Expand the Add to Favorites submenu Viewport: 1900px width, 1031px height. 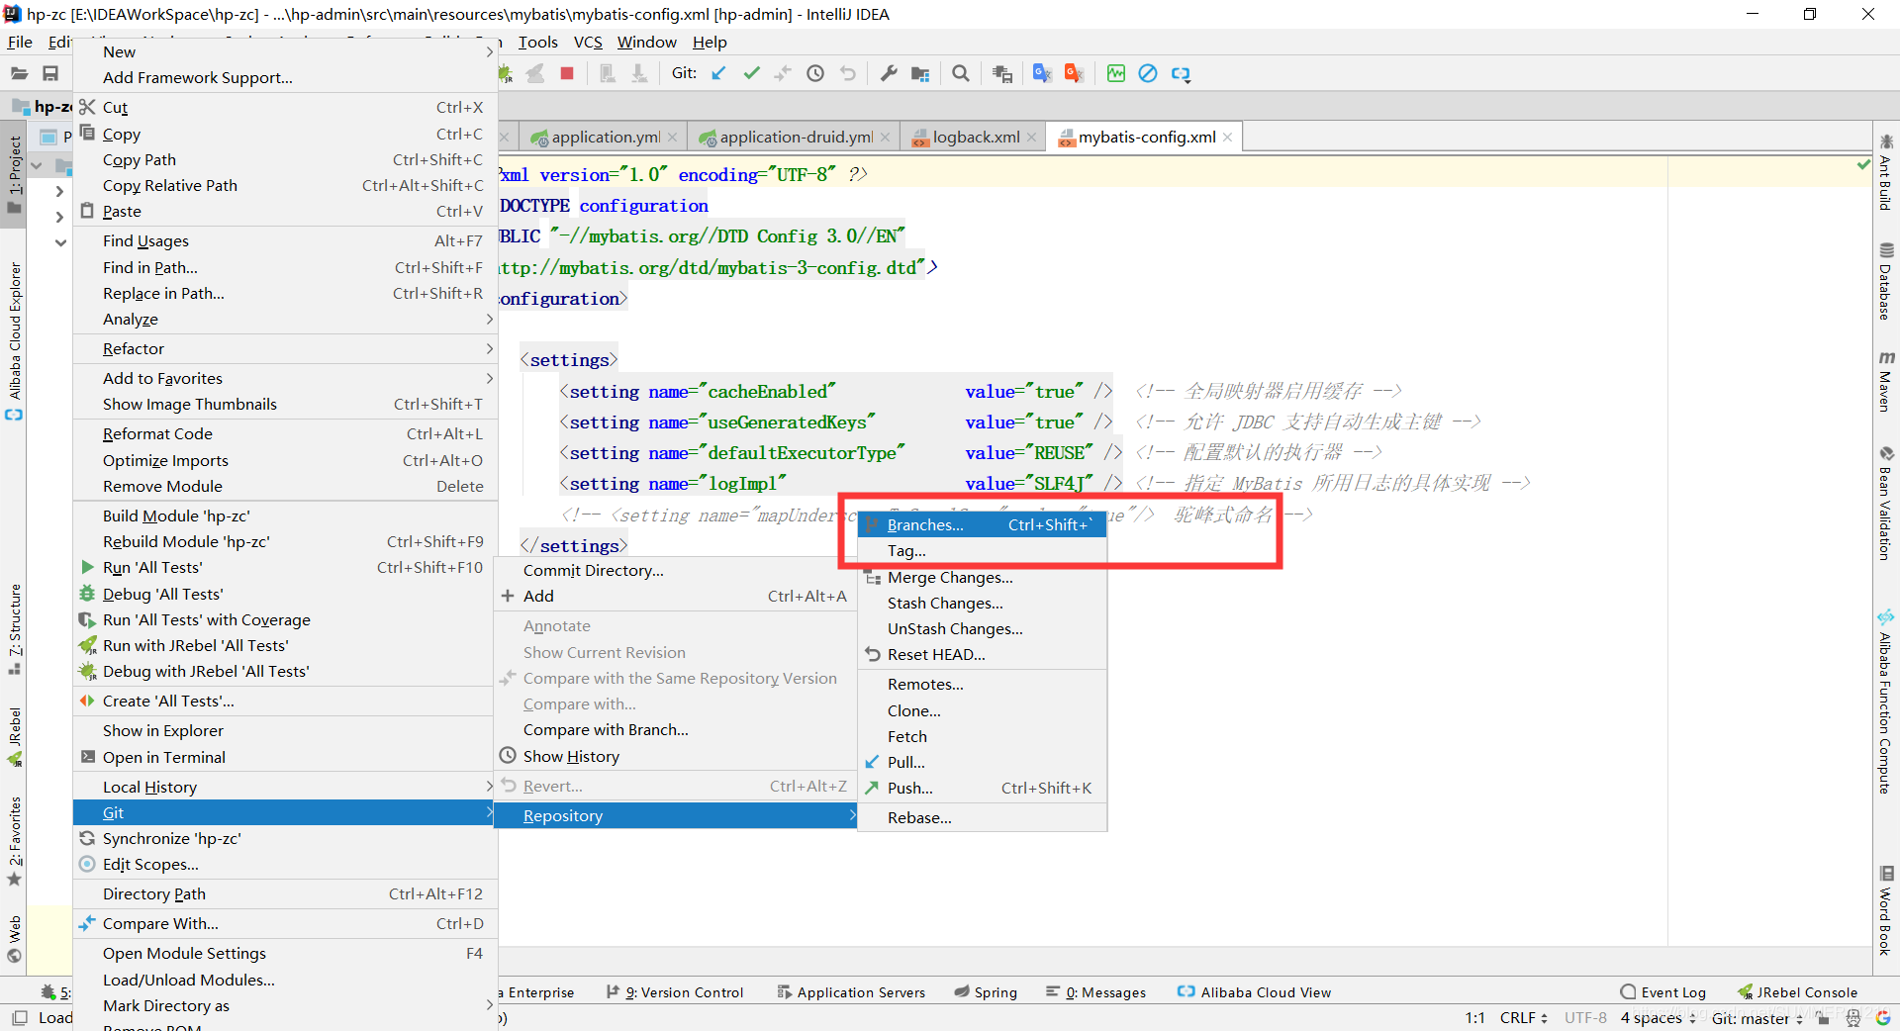285,378
